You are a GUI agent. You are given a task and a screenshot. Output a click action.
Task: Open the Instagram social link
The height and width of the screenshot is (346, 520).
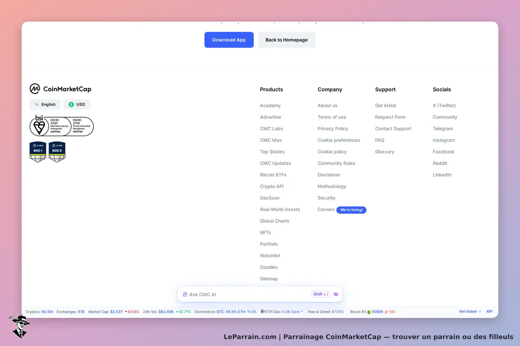click(x=444, y=140)
